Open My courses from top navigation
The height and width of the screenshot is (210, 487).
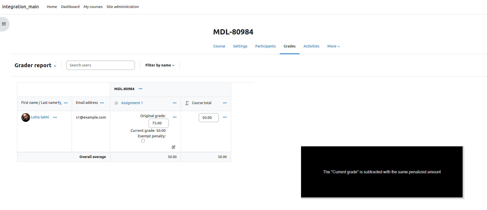point(93,7)
